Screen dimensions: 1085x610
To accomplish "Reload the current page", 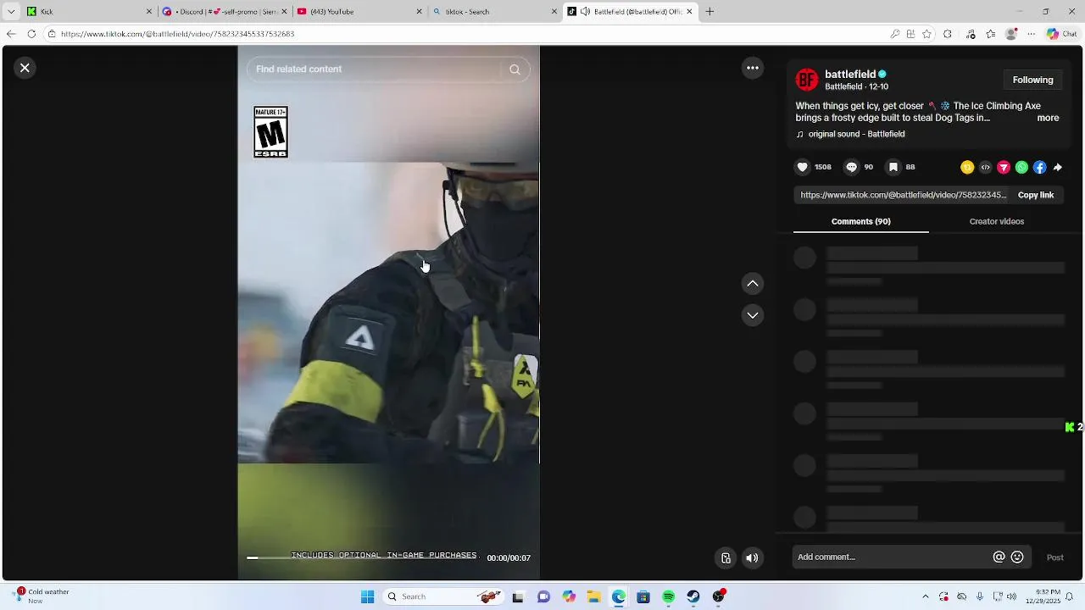I will [x=31, y=34].
